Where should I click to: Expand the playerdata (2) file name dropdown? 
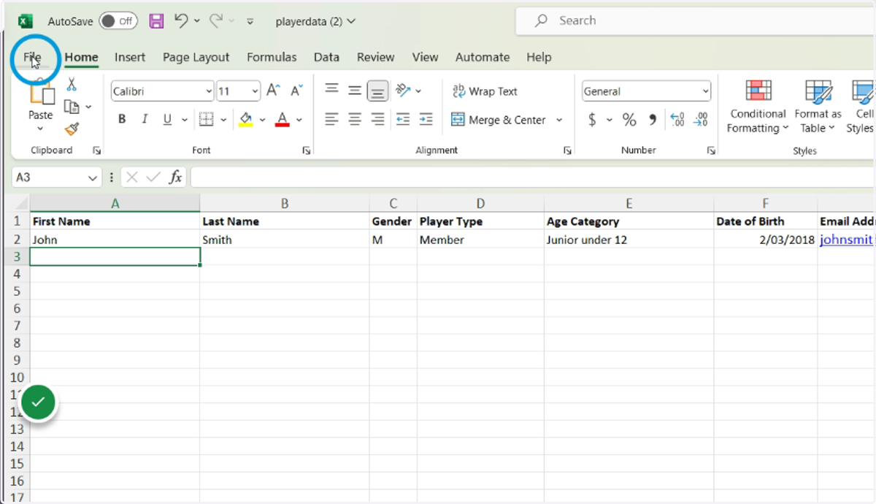coord(351,21)
